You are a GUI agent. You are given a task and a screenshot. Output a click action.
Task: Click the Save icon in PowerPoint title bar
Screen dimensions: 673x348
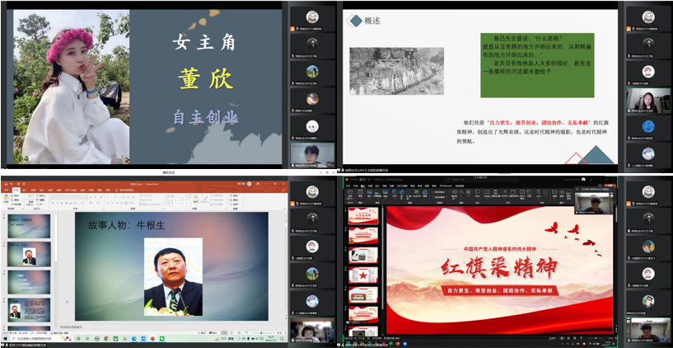pos(4,182)
